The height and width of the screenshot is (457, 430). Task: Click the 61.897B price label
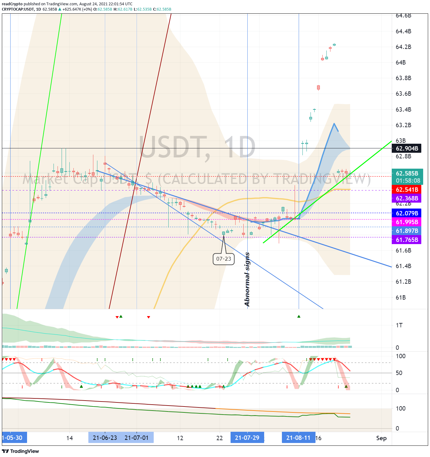pos(407,231)
